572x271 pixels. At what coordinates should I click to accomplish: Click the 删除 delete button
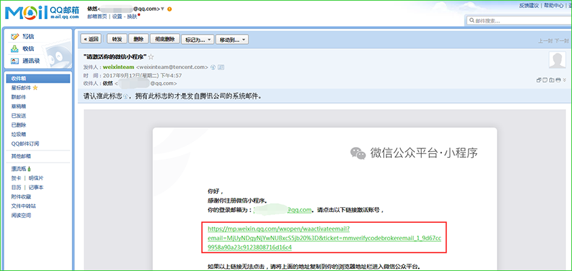tap(138, 39)
